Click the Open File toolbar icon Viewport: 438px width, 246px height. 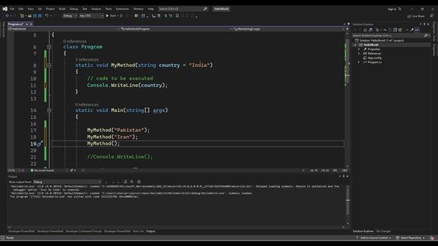point(29,16)
